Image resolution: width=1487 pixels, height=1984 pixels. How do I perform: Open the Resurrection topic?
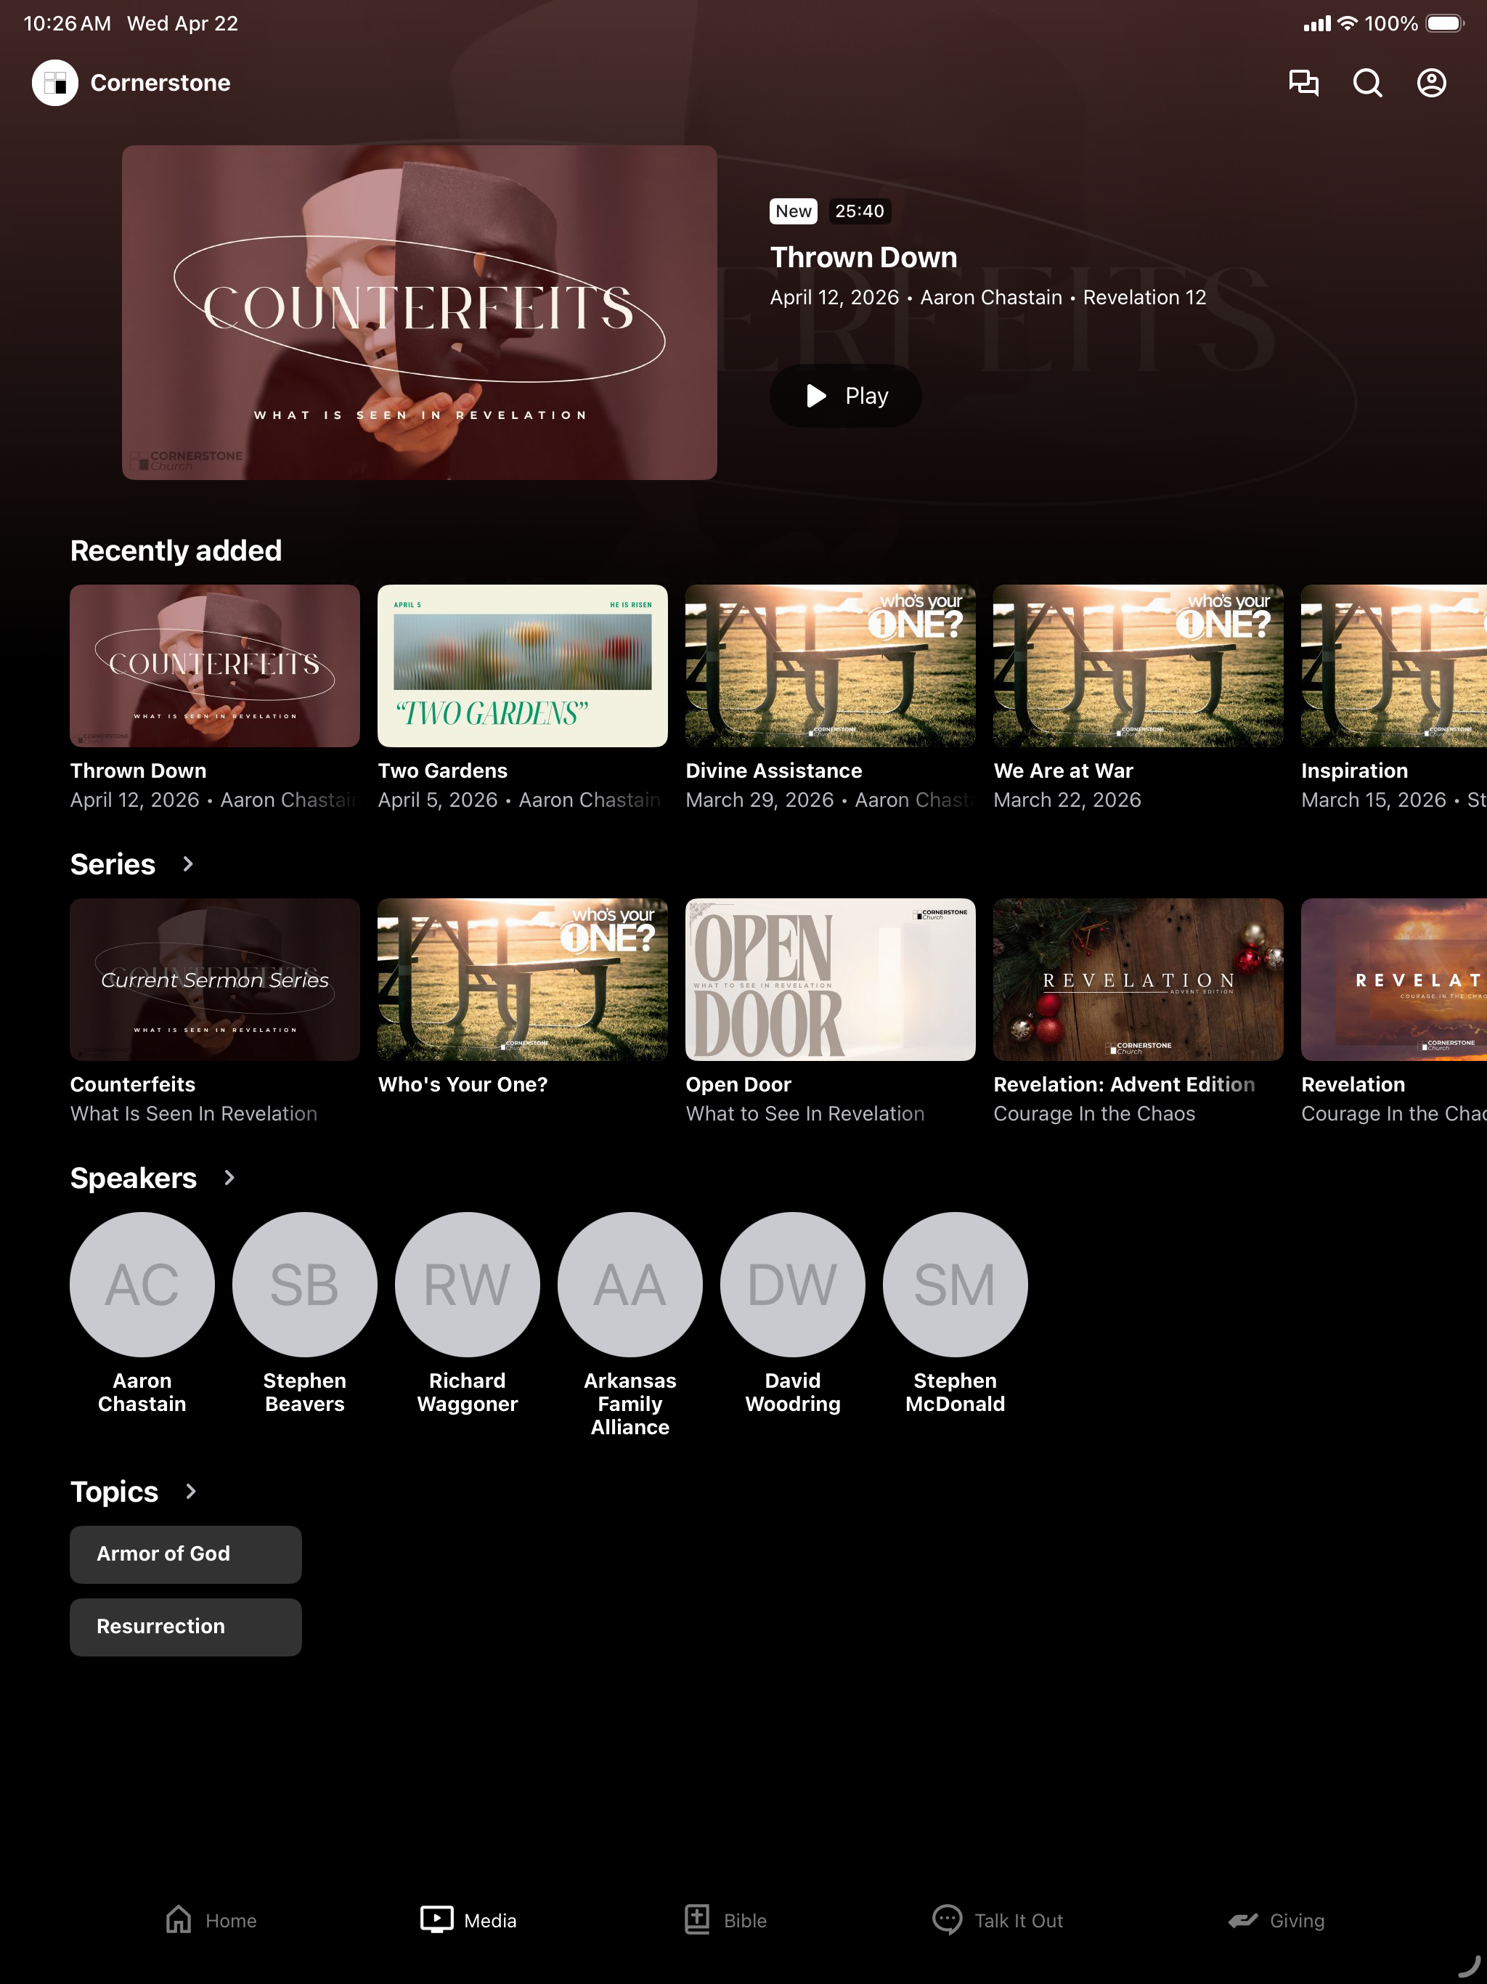coord(186,1627)
